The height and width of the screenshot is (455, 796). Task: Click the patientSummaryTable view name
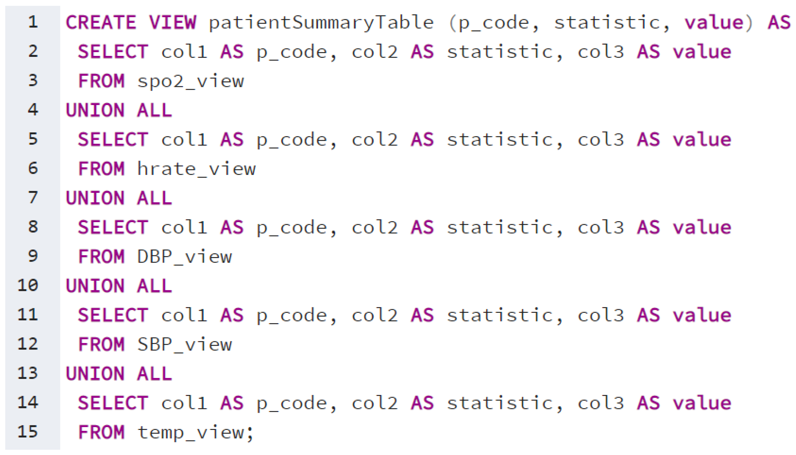click(321, 23)
